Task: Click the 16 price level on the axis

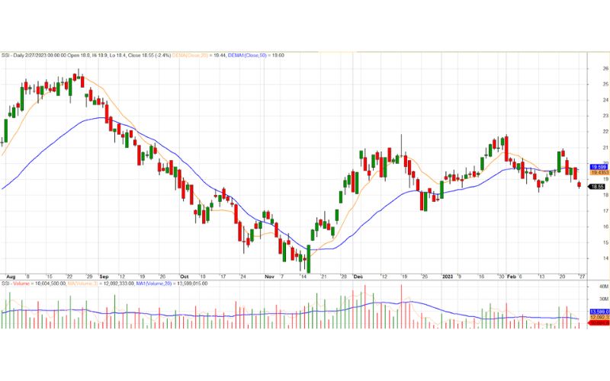Action: pos(605,226)
